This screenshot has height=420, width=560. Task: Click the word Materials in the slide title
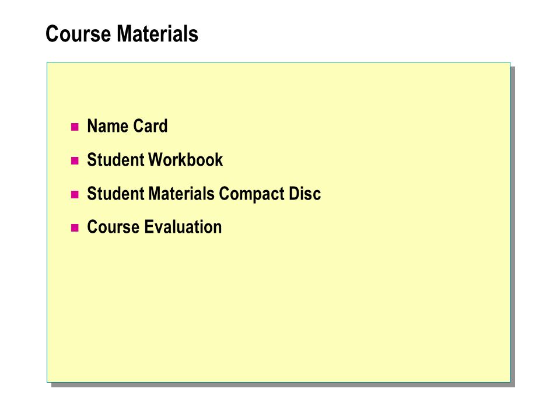point(157,34)
